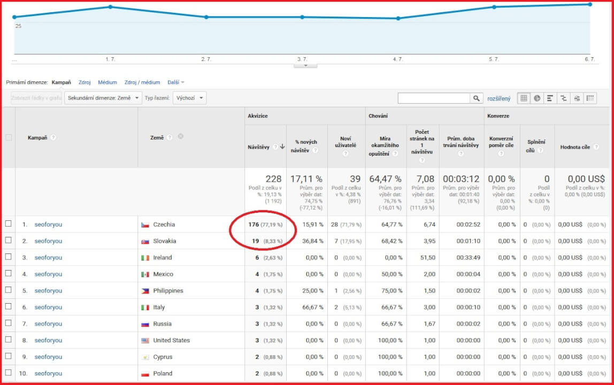614x385 pixels.
Task: Select the Zdroj primary dimension
Action: coord(83,82)
